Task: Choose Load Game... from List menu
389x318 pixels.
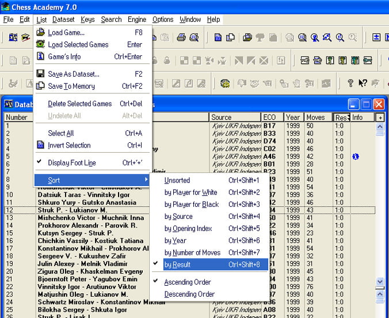Action: [x=92, y=32]
